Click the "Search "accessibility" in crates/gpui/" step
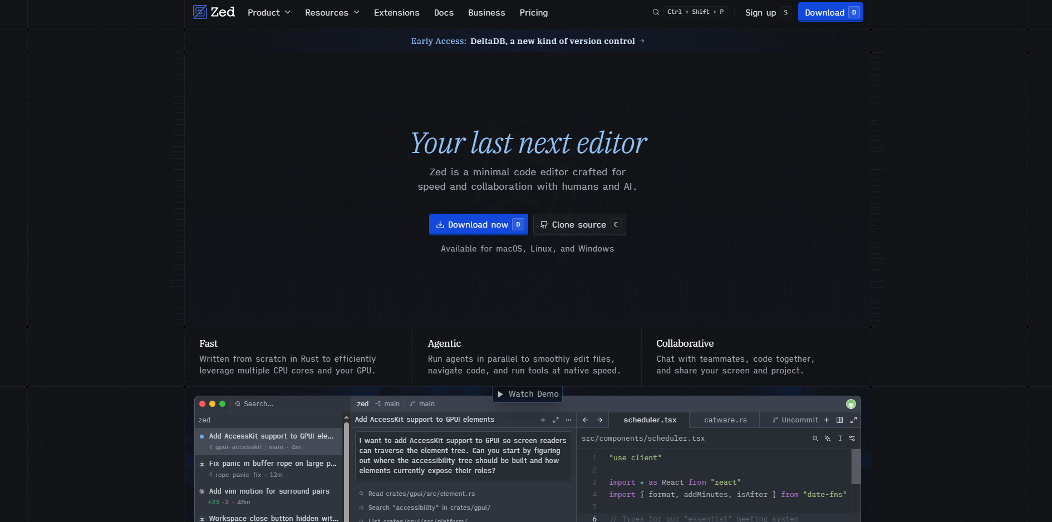 (x=429, y=508)
